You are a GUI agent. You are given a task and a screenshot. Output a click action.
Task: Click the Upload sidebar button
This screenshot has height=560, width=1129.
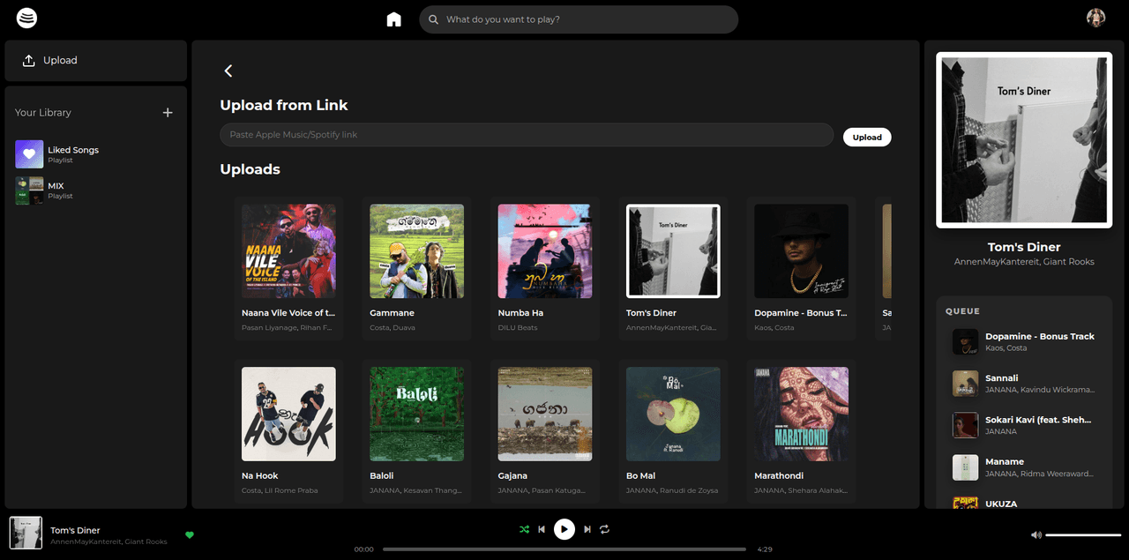click(95, 60)
